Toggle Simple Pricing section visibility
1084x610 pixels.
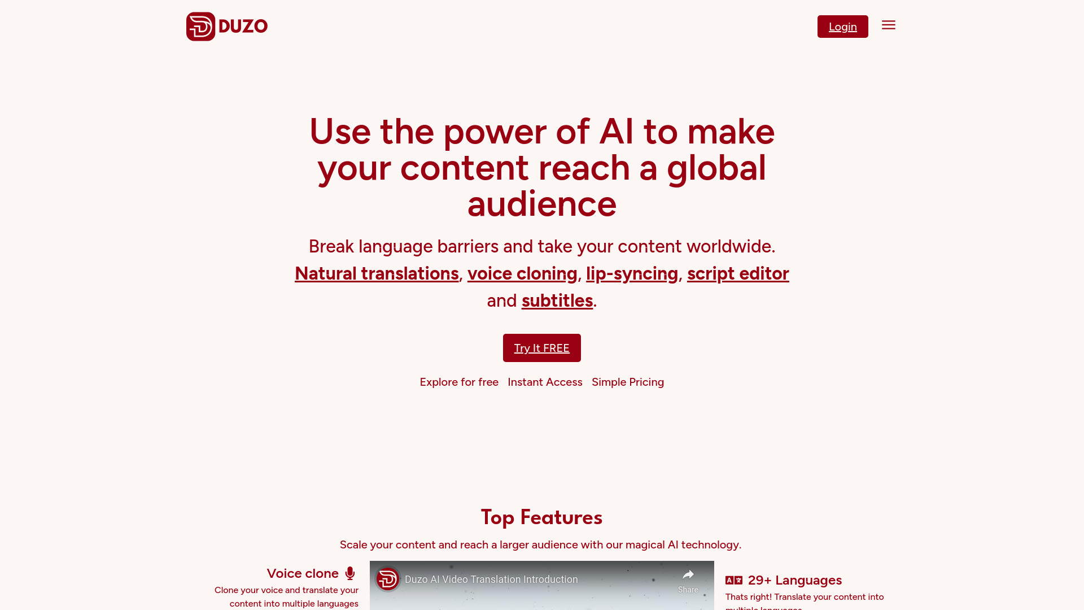tap(628, 381)
